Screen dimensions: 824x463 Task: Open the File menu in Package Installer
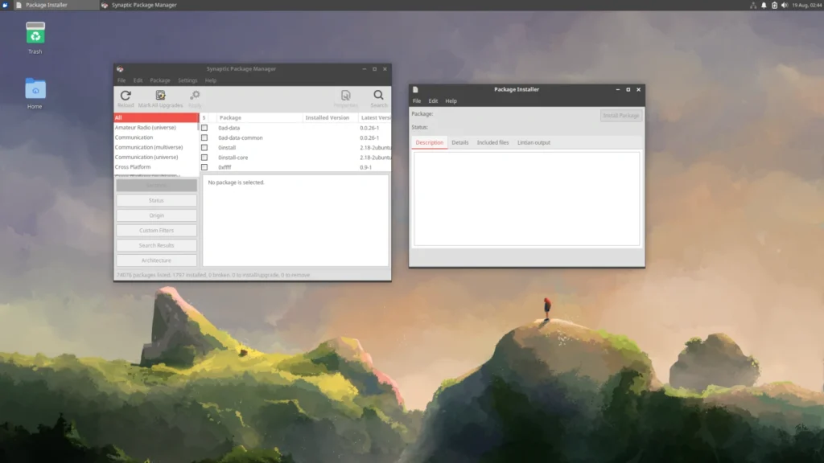417,100
